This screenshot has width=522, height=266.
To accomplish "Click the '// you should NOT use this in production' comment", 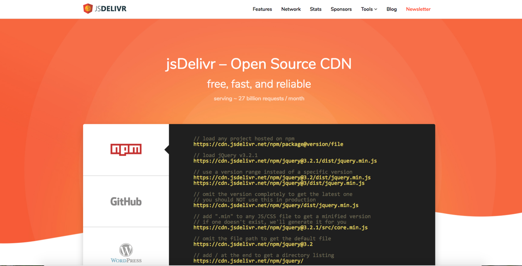I will pos(254,200).
